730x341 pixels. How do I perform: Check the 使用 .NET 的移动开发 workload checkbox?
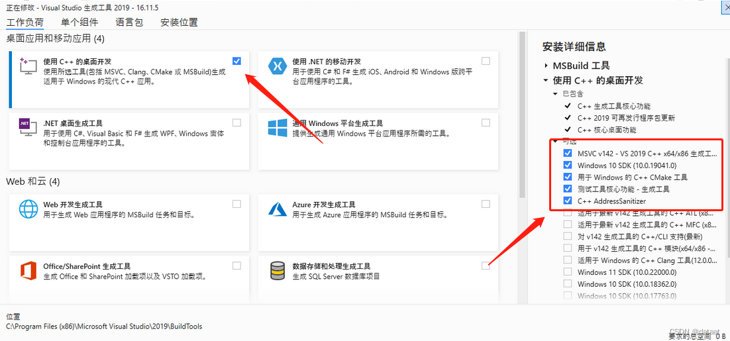click(x=486, y=61)
